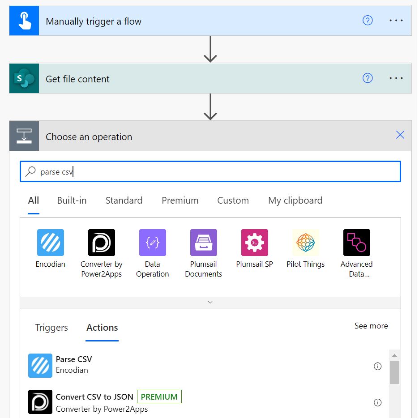The image size is (419, 418).
Task: Choose the Convert CSV to JSON action
Action: tap(205, 402)
